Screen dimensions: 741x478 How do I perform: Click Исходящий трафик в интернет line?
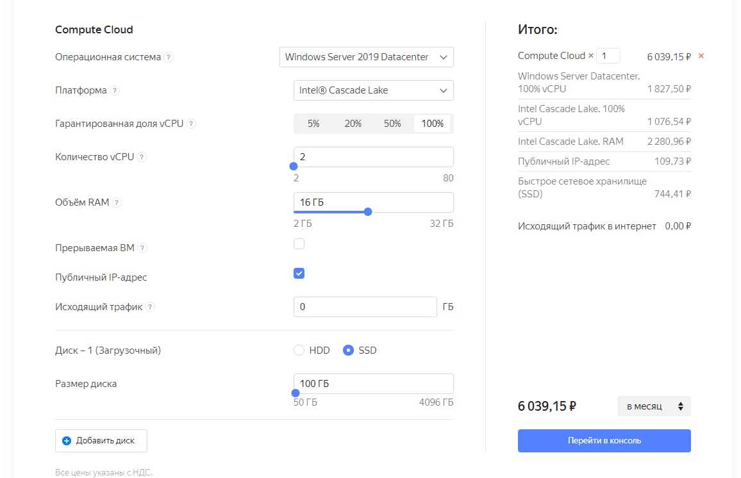[x=604, y=226]
